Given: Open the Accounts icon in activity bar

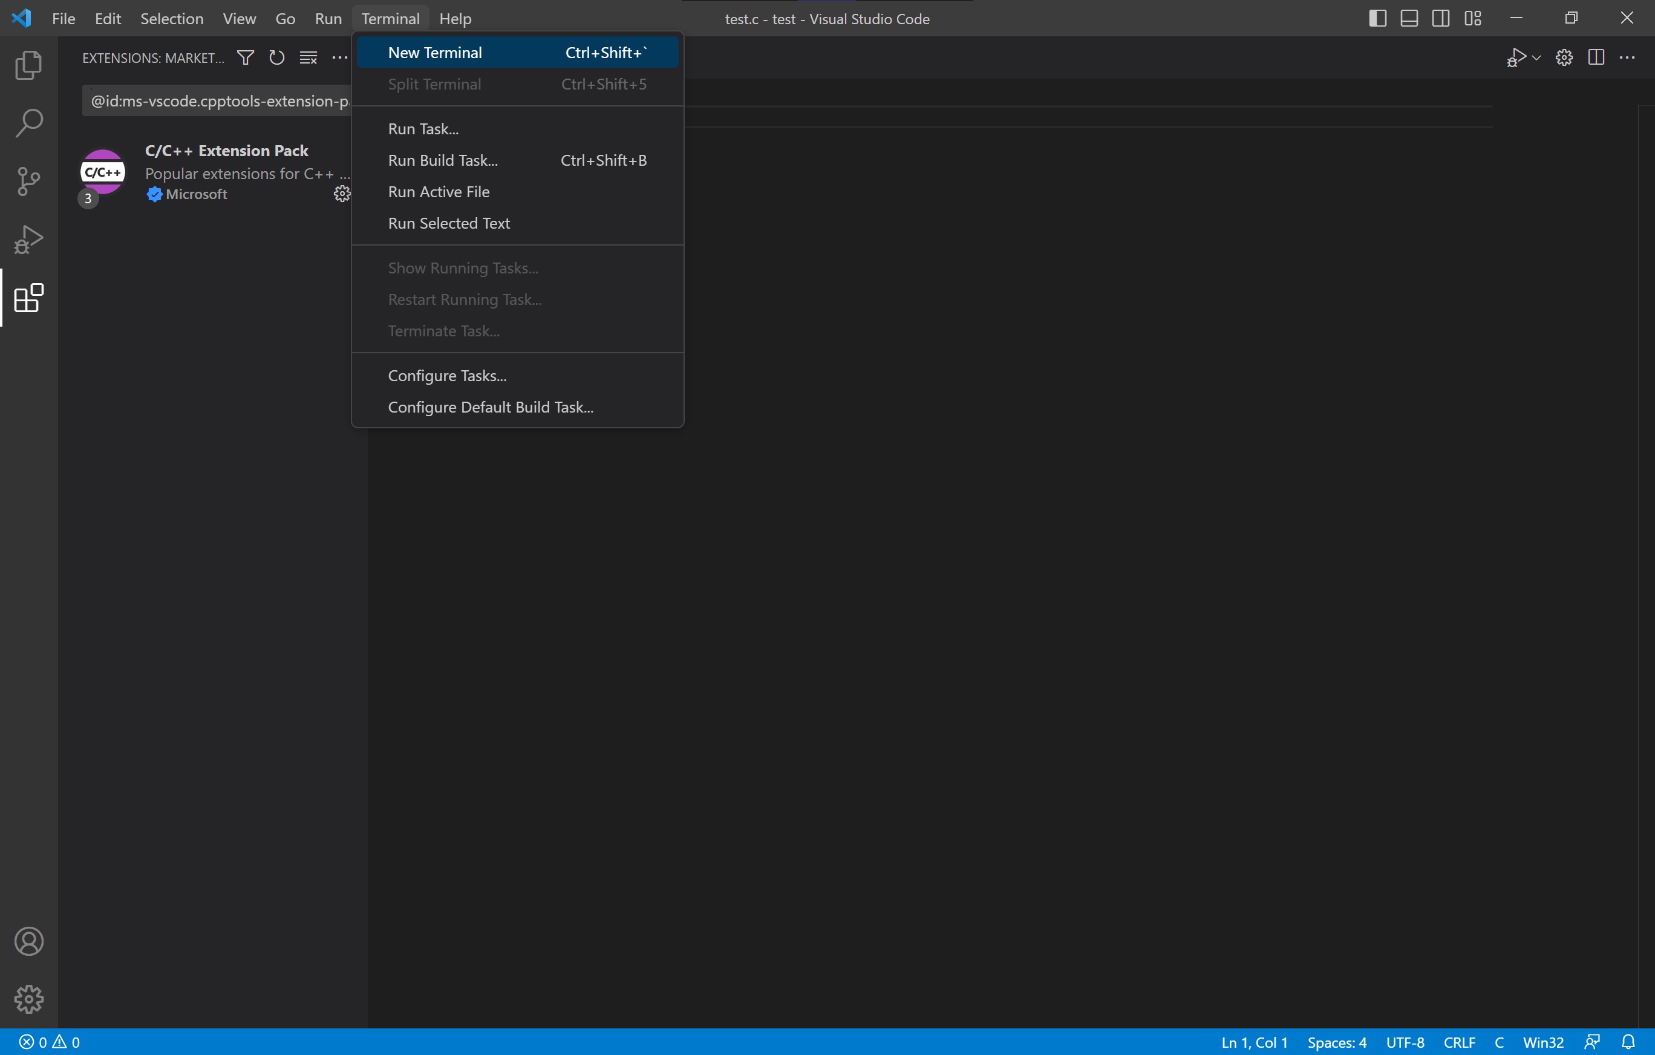Looking at the screenshot, I should (29, 941).
